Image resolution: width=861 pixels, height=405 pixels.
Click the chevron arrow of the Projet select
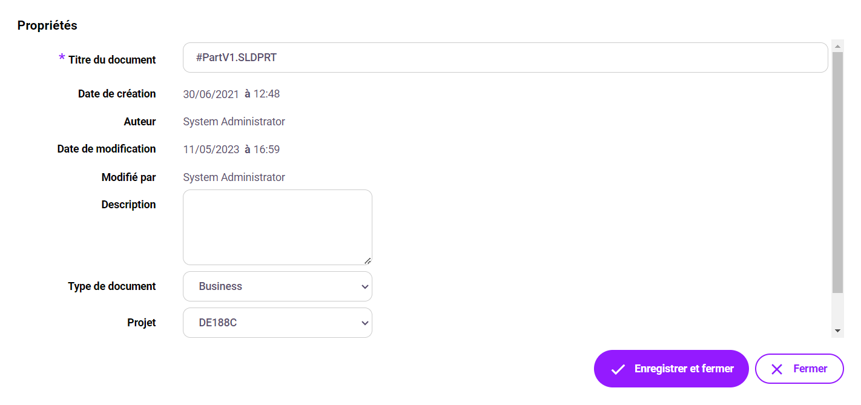coord(365,323)
